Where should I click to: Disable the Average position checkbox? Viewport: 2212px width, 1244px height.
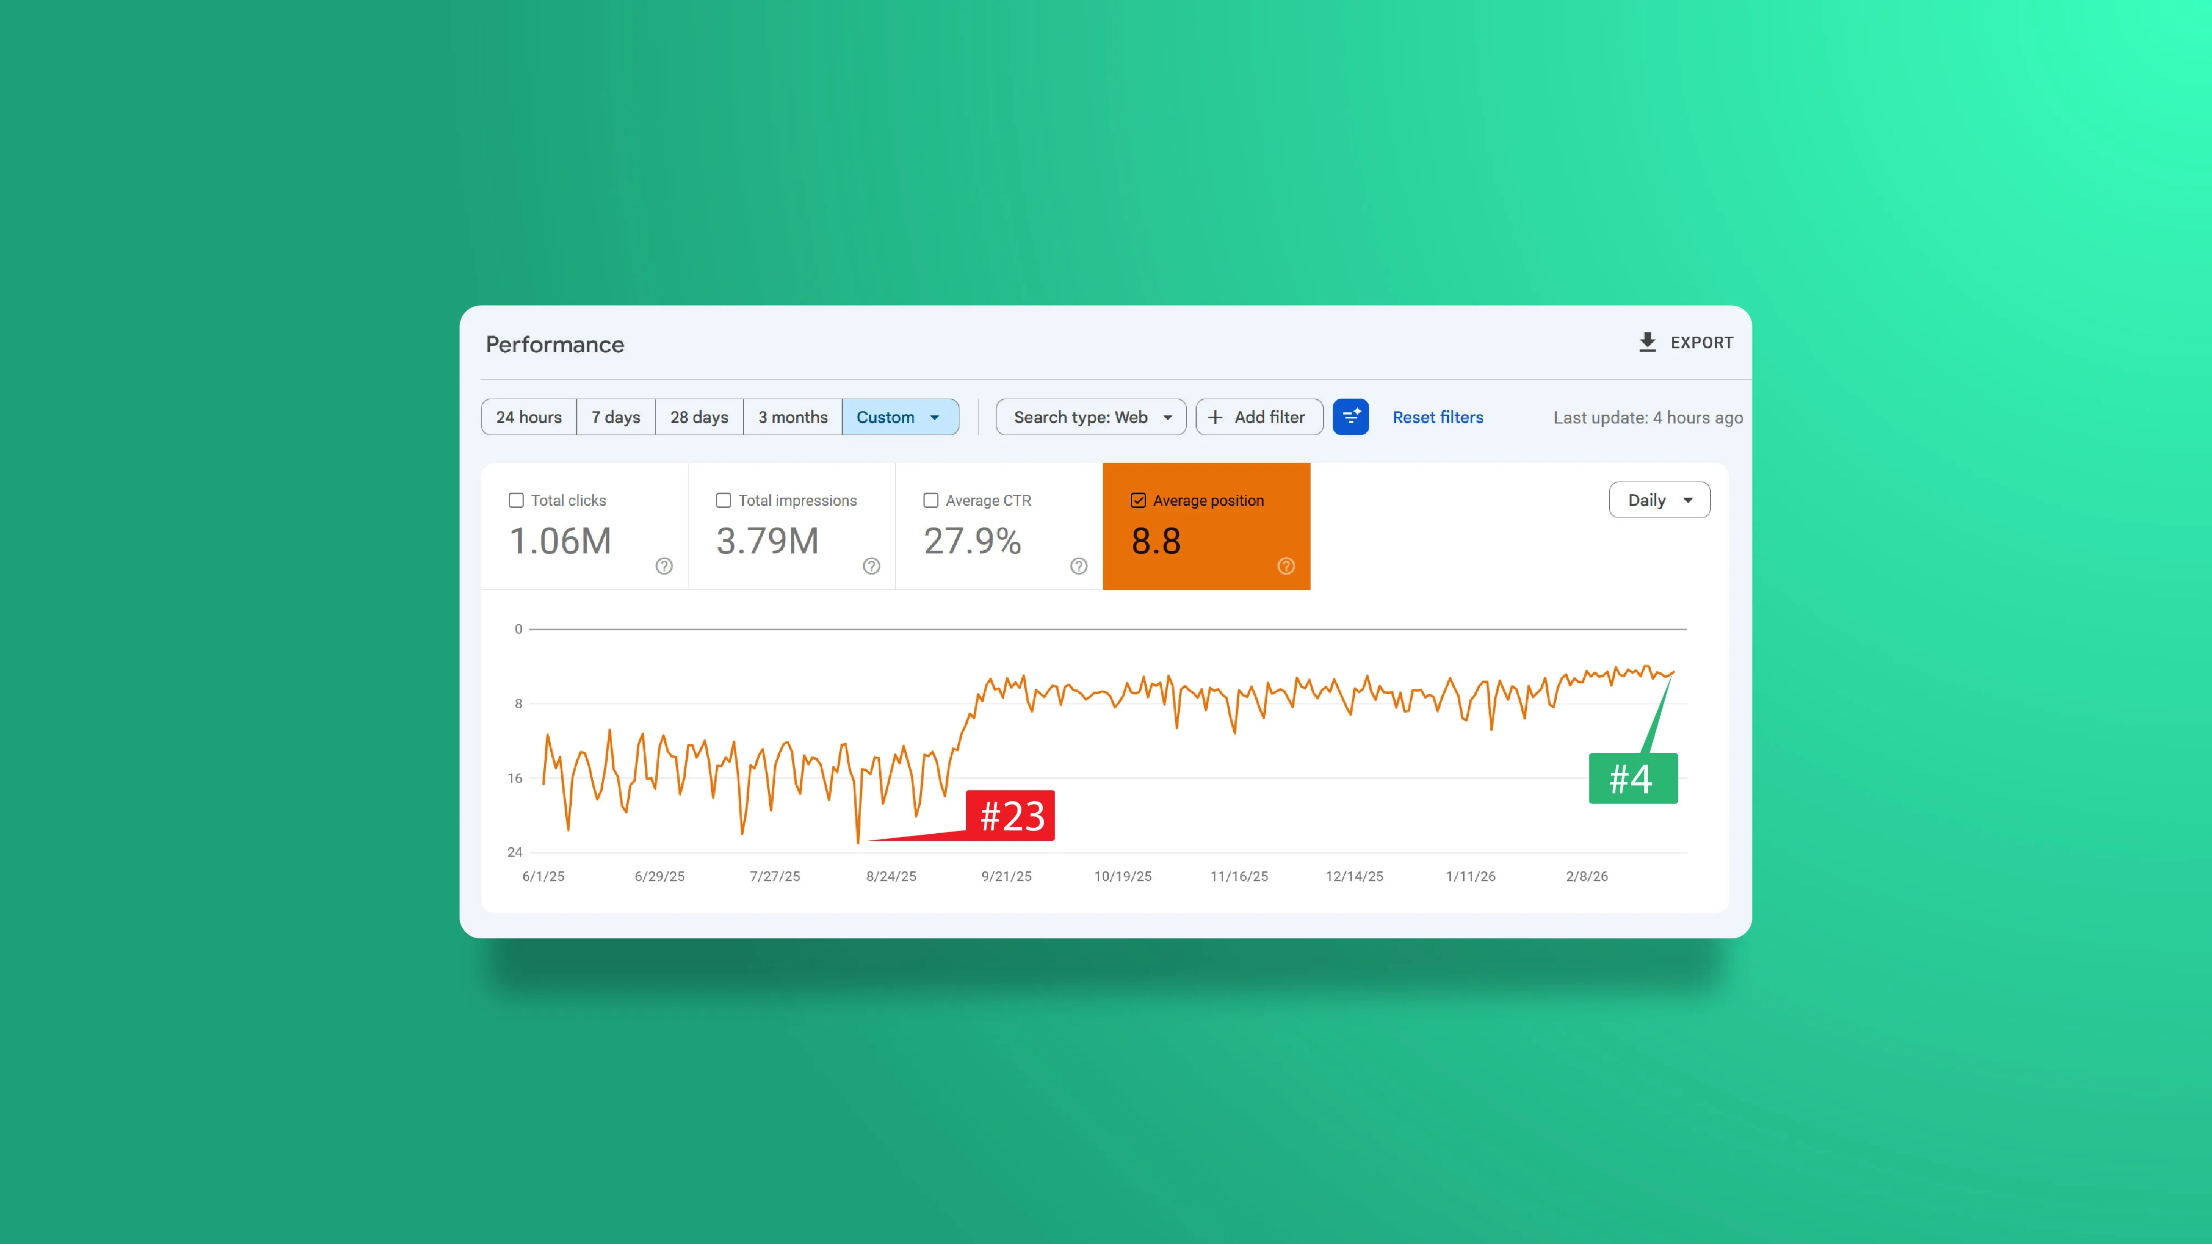pyautogui.click(x=1138, y=500)
